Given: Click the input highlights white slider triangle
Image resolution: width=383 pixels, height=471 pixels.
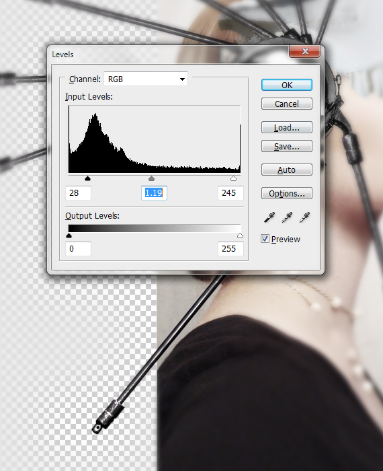Looking at the screenshot, I should click(233, 178).
